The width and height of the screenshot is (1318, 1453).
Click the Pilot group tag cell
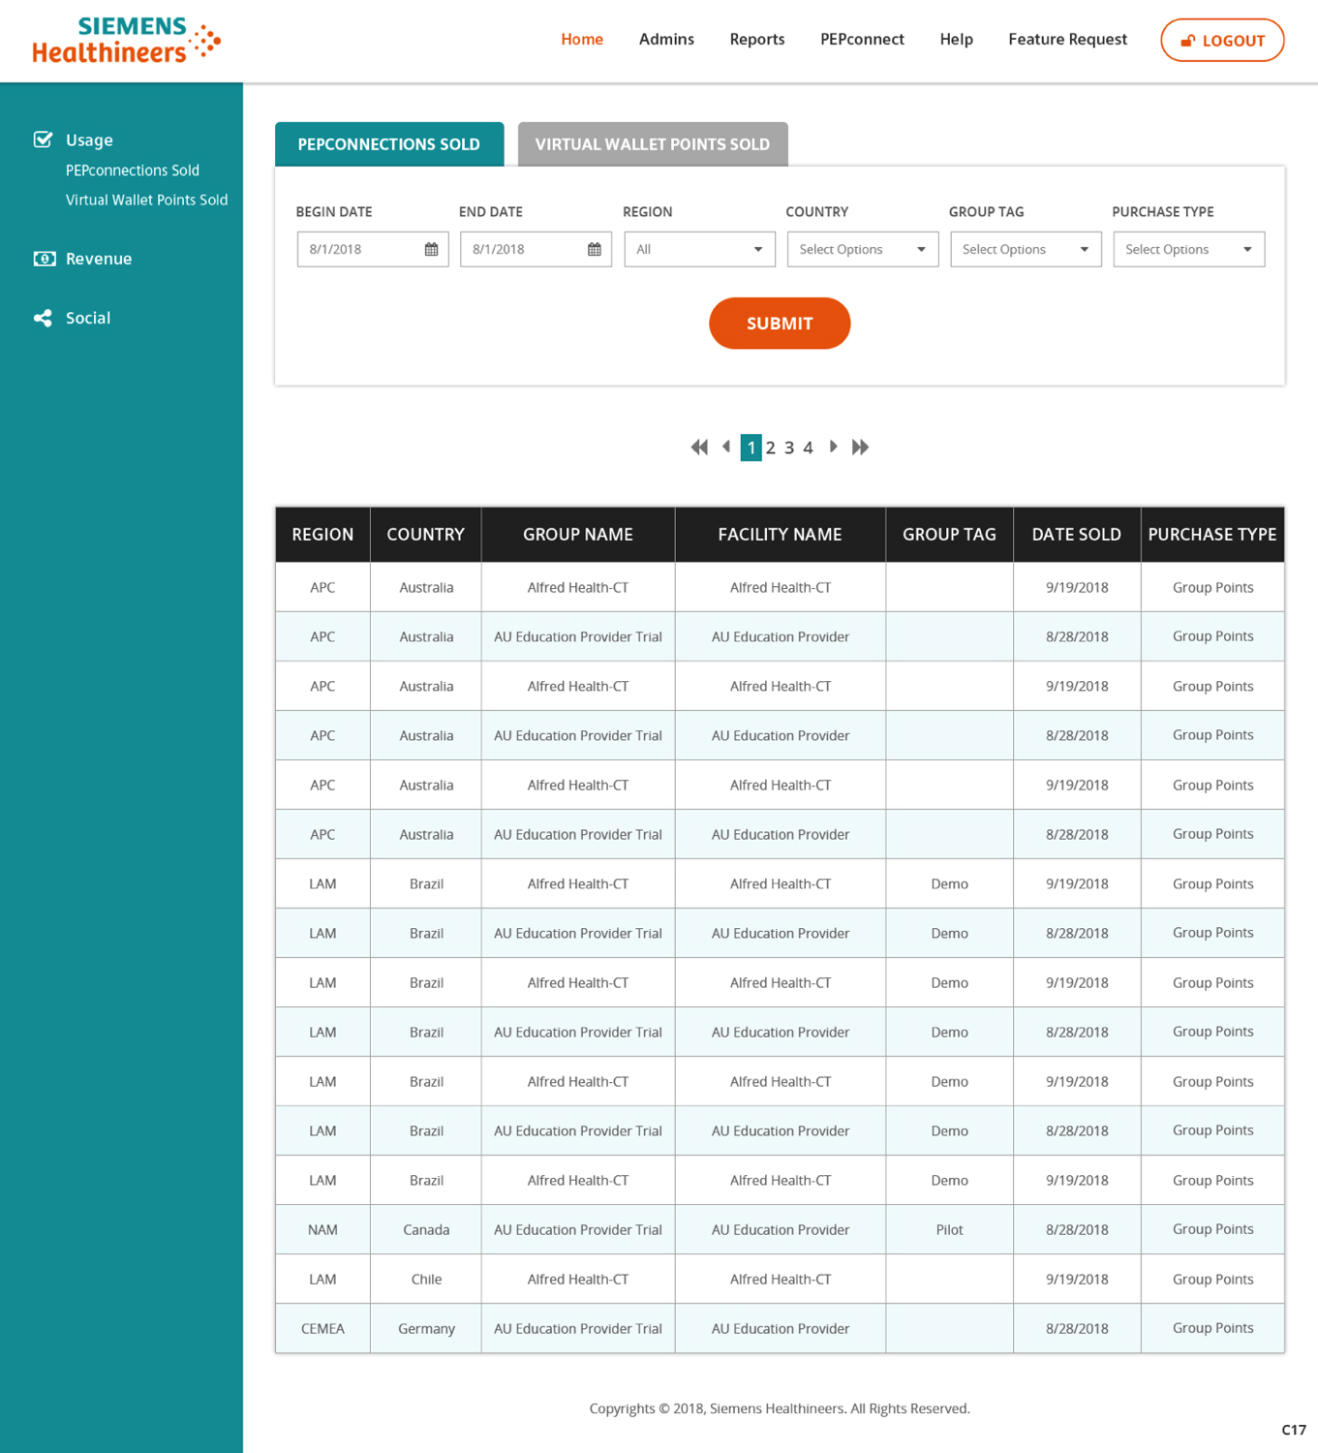(949, 1229)
